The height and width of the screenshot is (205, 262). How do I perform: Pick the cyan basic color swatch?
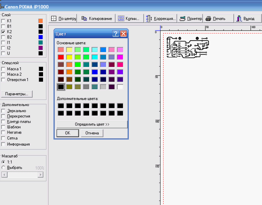coord(95,57)
